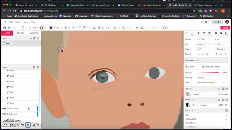The image size is (232, 130).
Task: Open the File menu
Action: coord(5,22)
